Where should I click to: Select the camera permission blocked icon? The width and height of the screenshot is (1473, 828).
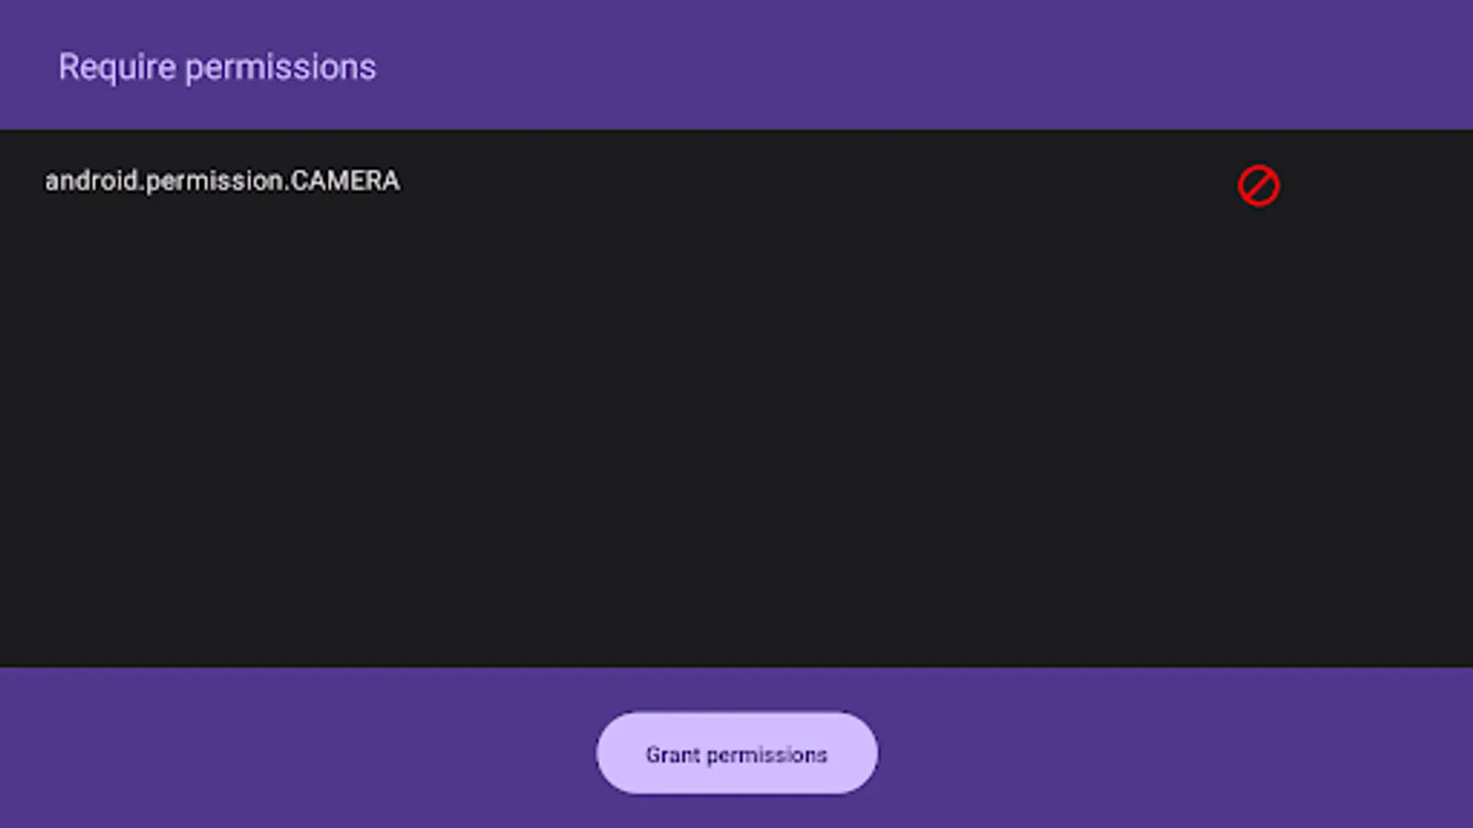coord(1258,186)
